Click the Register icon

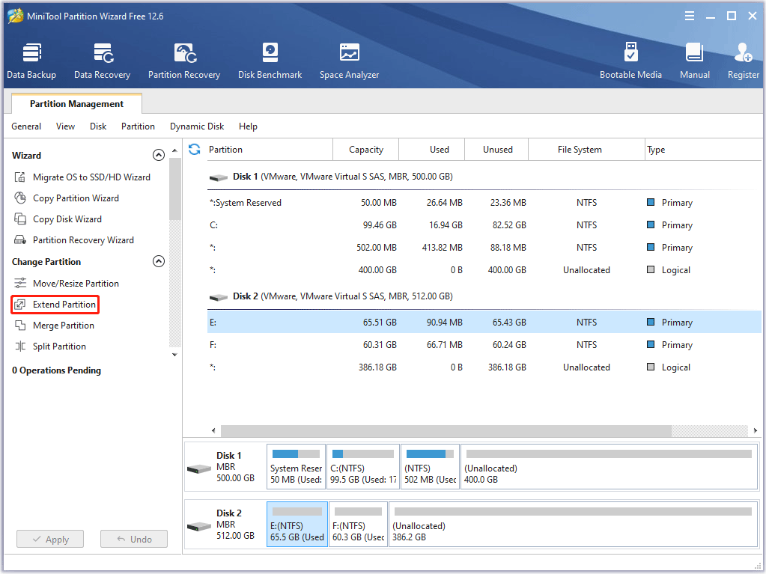[742, 60]
